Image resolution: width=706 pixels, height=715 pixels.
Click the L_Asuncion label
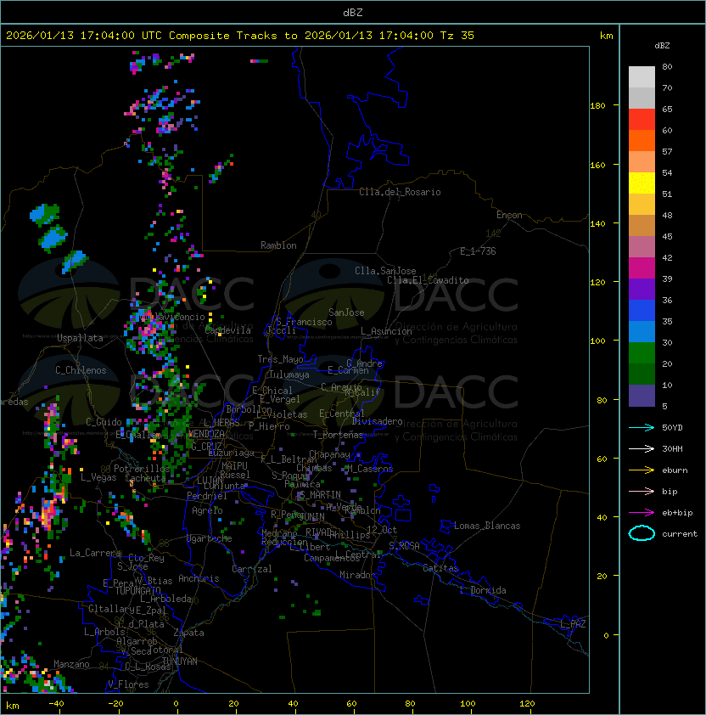pyautogui.click(x=386, y=331)
